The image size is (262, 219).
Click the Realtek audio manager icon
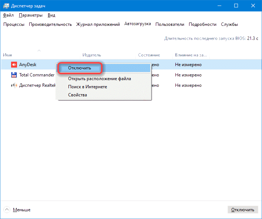[14, 85]
